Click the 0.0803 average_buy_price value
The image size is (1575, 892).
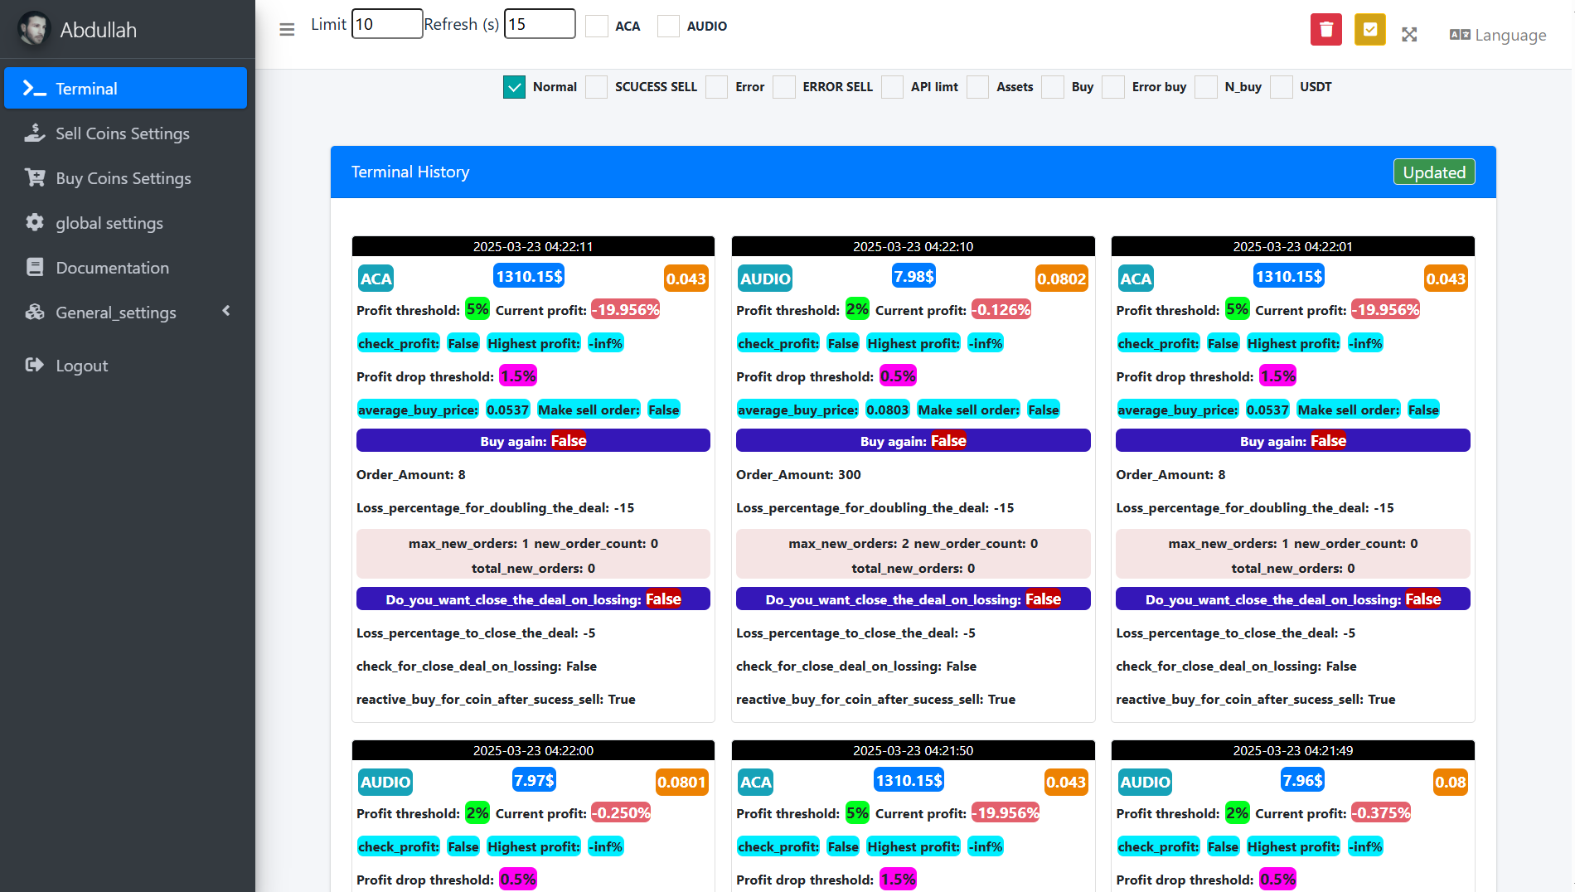(x=887, y=410)
